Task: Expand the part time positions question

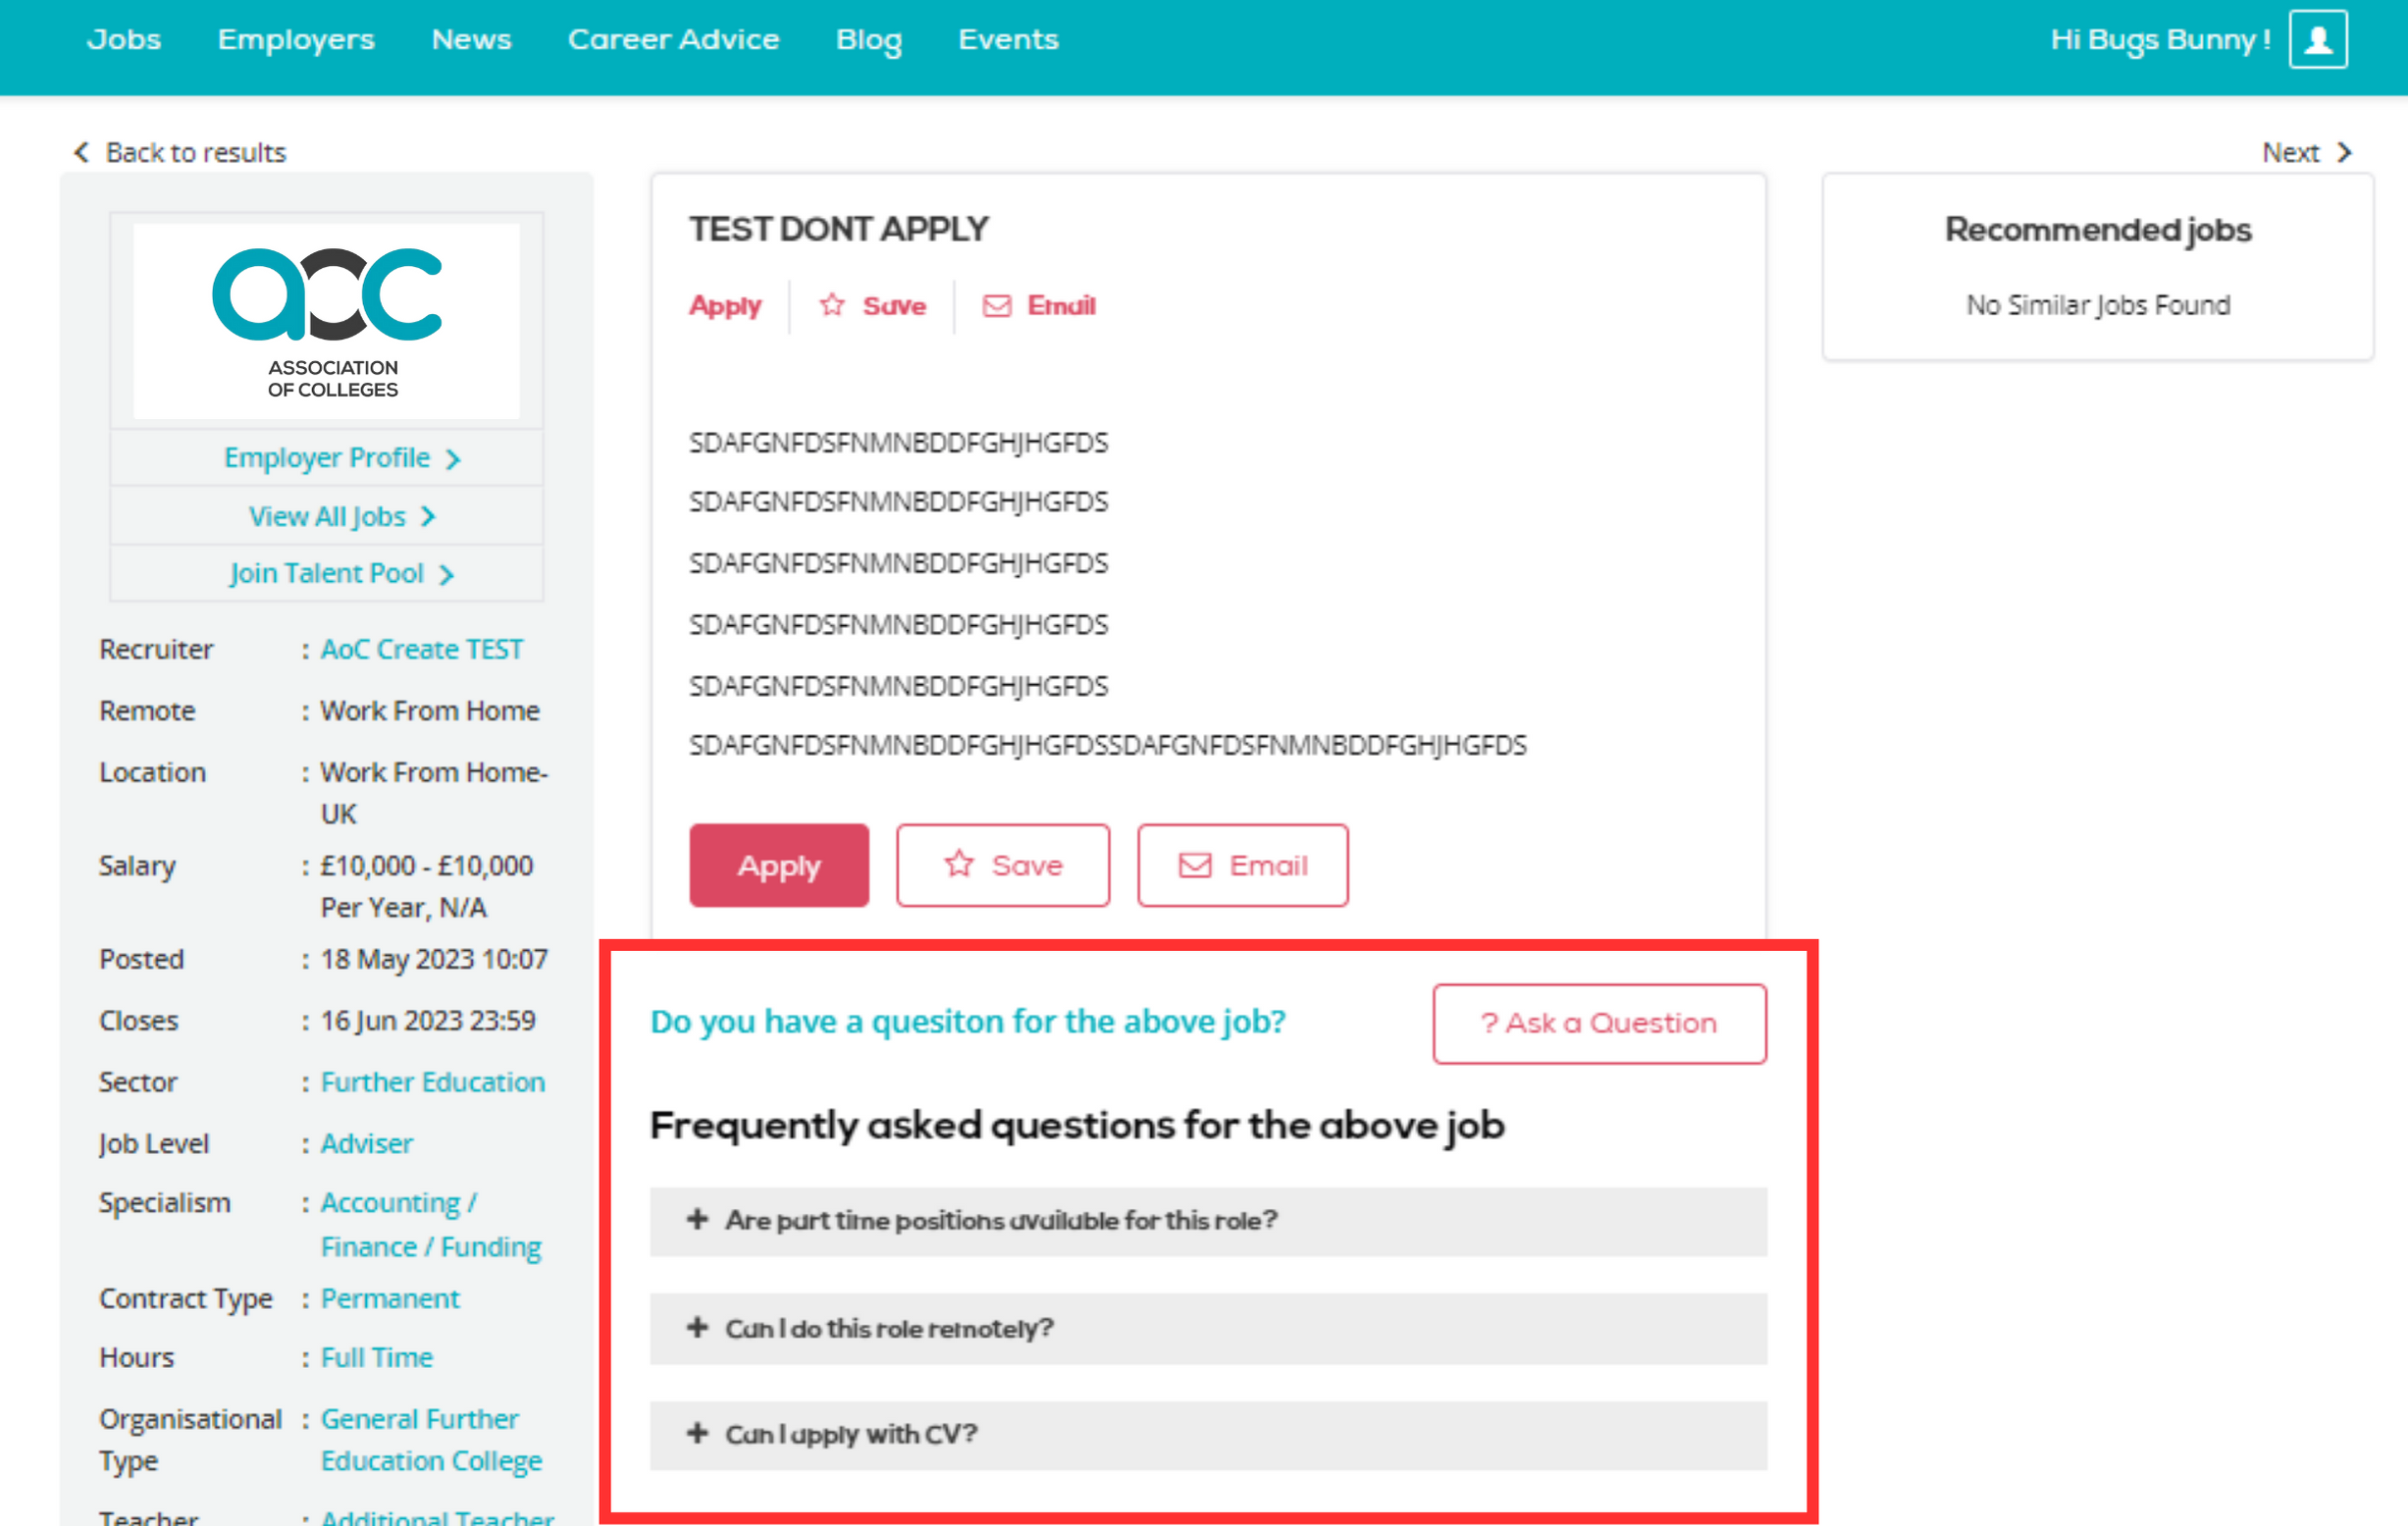Action: coord(1208,1221)
